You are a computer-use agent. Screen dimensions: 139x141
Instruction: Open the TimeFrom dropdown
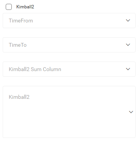coord(69,21)
